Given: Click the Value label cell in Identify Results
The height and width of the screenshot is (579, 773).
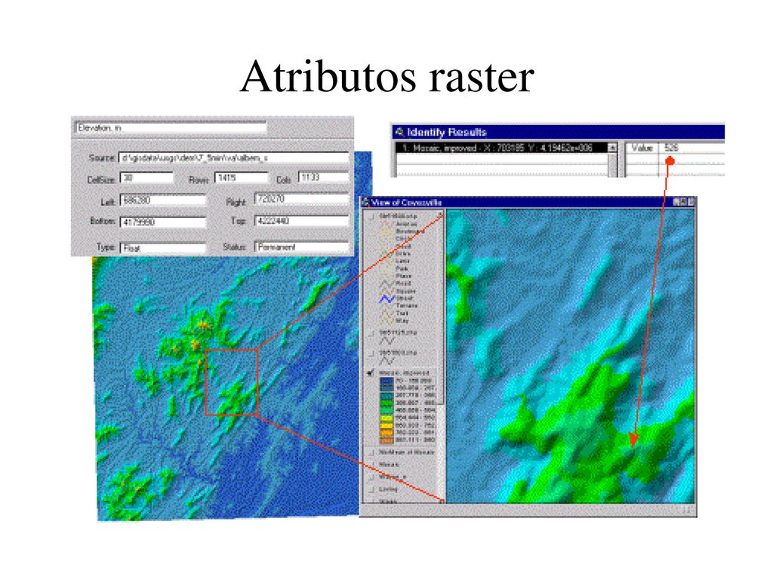Looking at the screenshot, I should coord(642,148).
